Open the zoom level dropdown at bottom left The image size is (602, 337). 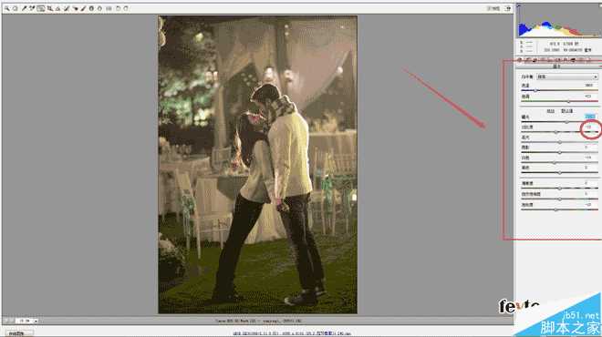coord(27,321)
